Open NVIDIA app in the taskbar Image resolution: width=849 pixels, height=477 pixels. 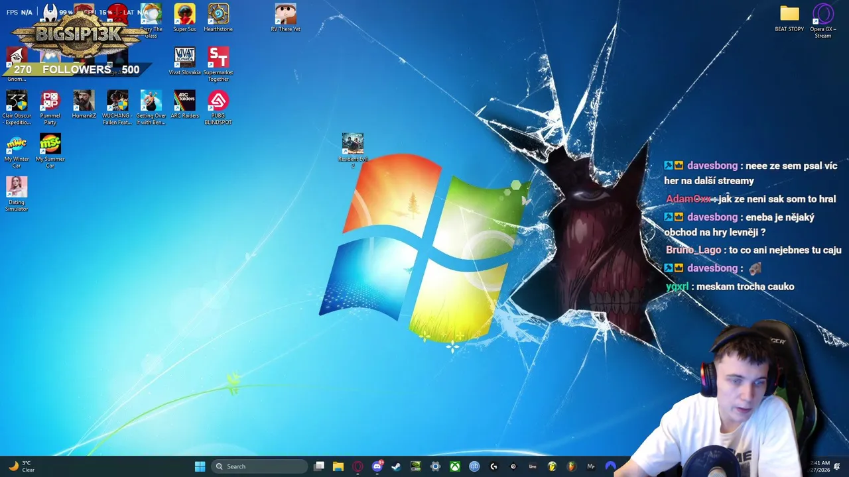point(416,466)
